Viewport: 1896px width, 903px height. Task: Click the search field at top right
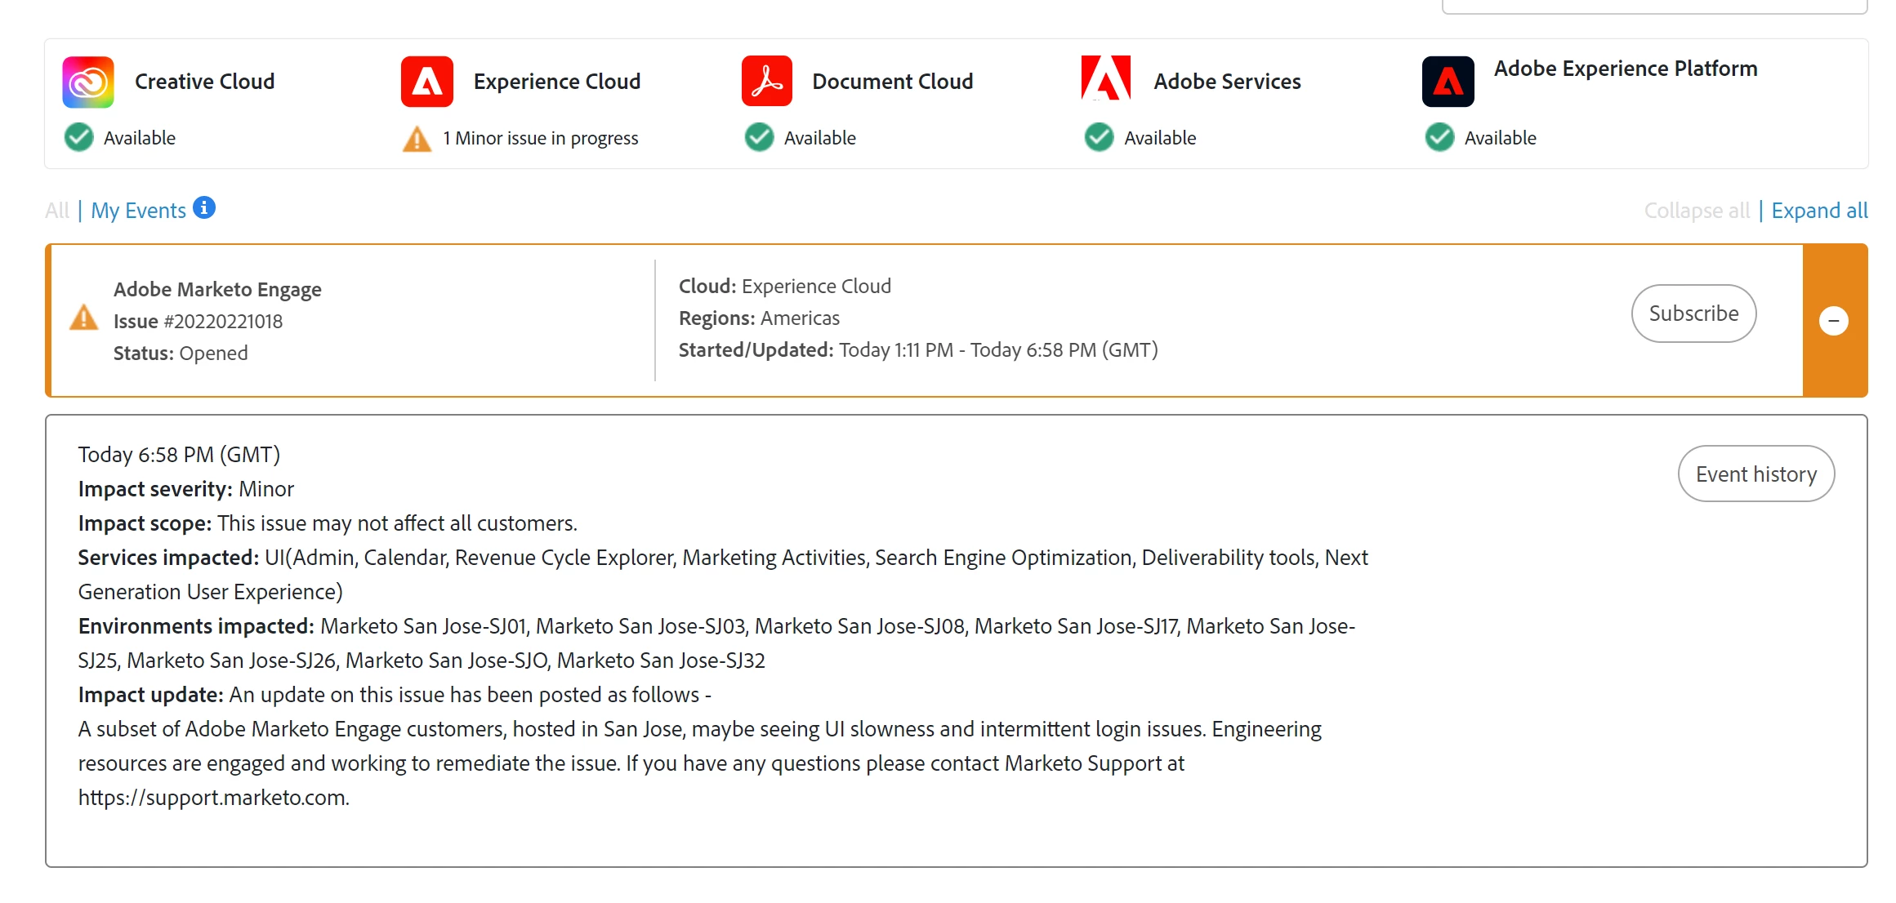tap(1654, 7)
